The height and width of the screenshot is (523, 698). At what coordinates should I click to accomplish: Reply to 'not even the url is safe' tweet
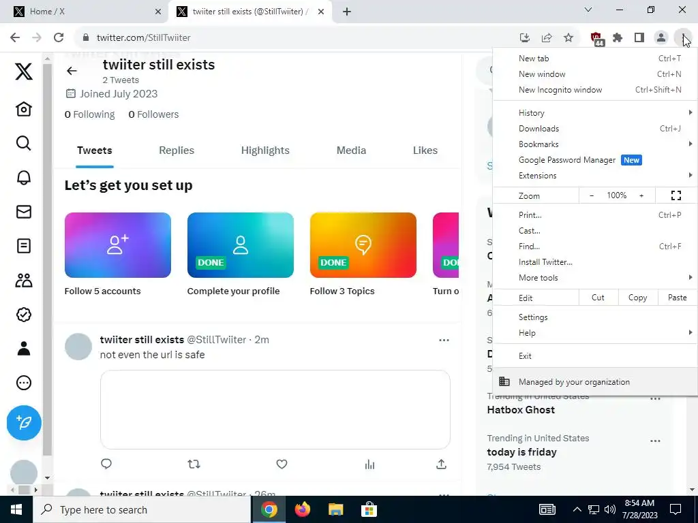click(x=106, y=464)
